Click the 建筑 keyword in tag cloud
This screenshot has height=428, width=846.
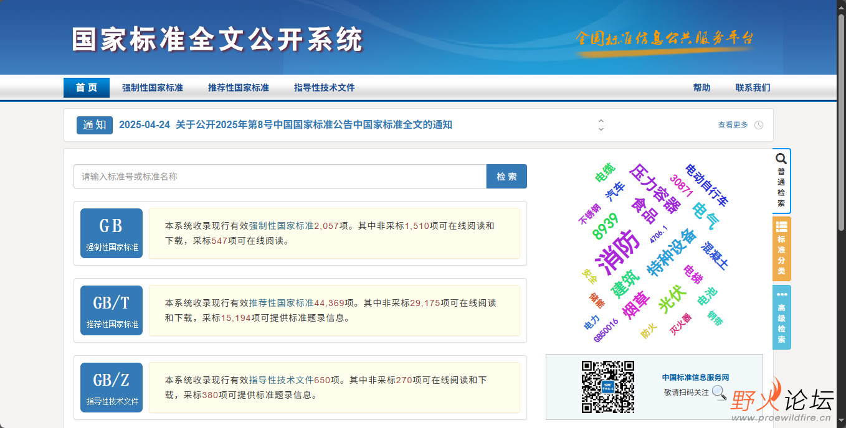624,284
